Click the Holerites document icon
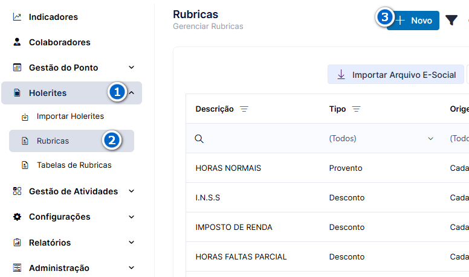Screen dimensions: 469x277 coord(17,93)
